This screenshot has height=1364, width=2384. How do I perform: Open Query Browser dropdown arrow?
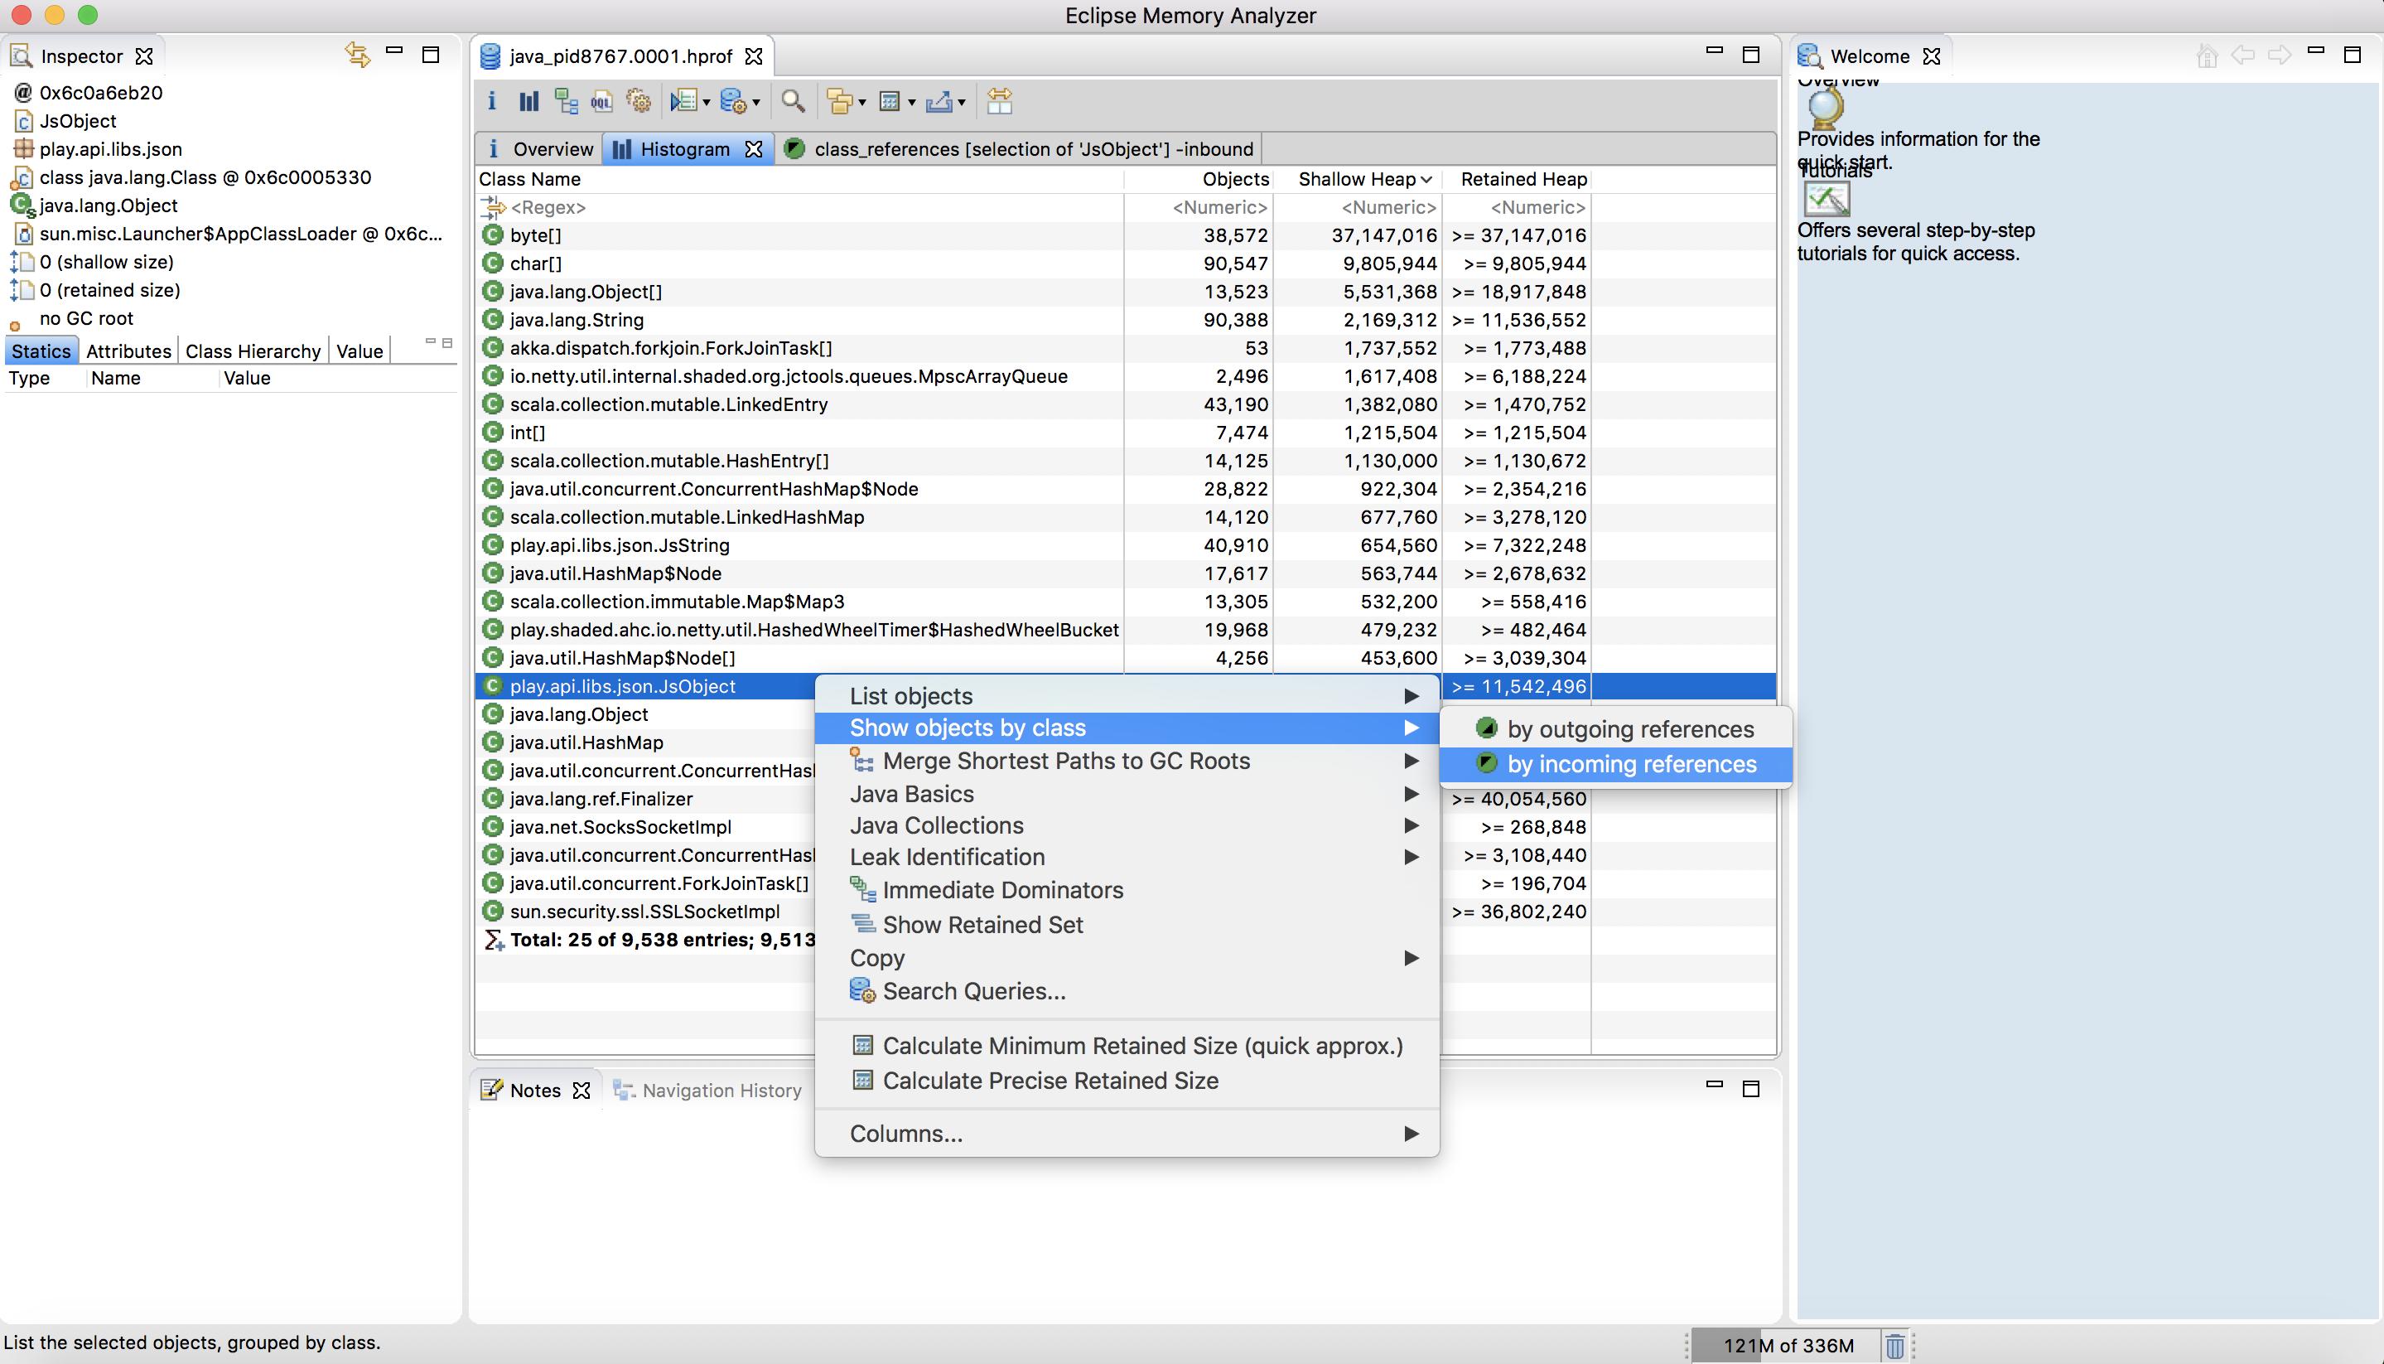pos(755,102)
